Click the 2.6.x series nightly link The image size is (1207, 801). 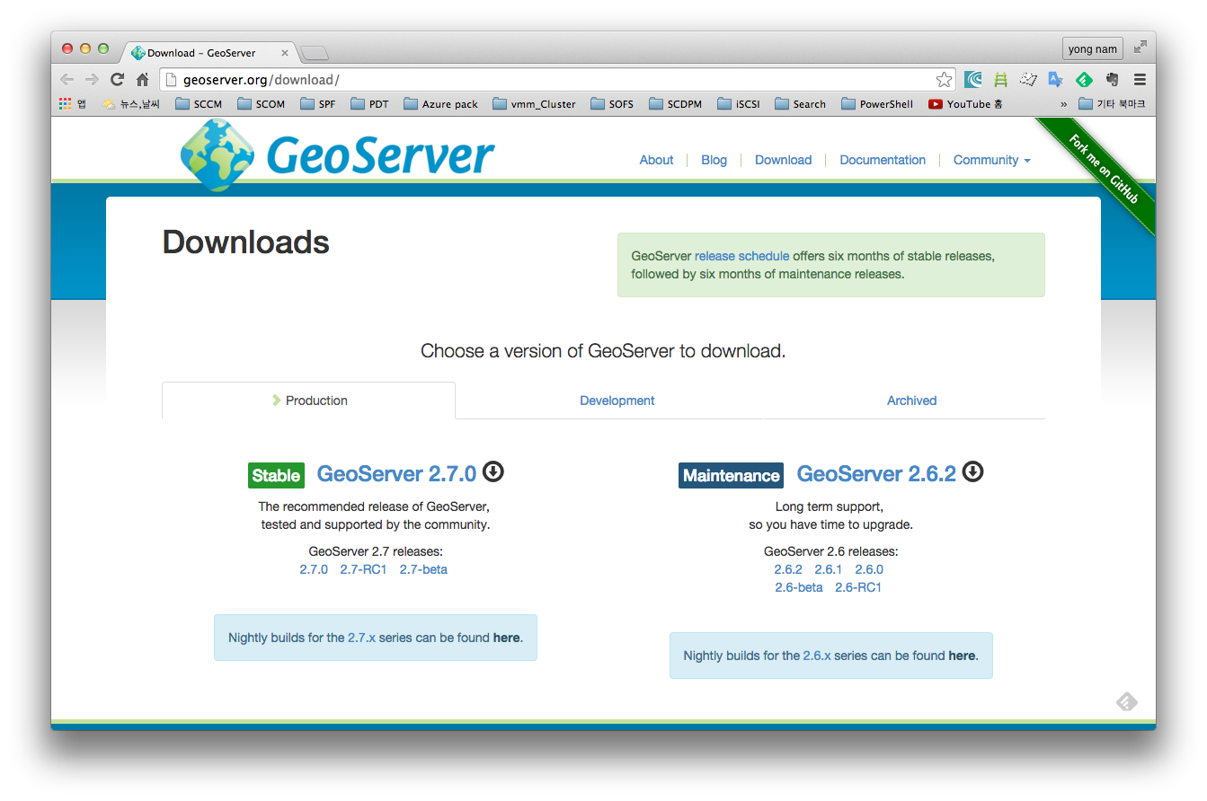[x=817, y=656]
